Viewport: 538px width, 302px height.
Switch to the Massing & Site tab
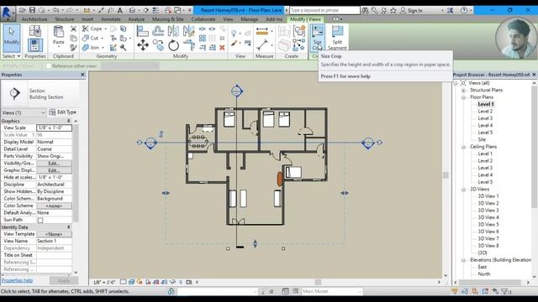[168, 19]
